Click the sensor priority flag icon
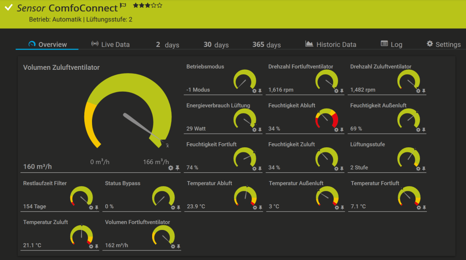466x260 pixels. point(123,6)
